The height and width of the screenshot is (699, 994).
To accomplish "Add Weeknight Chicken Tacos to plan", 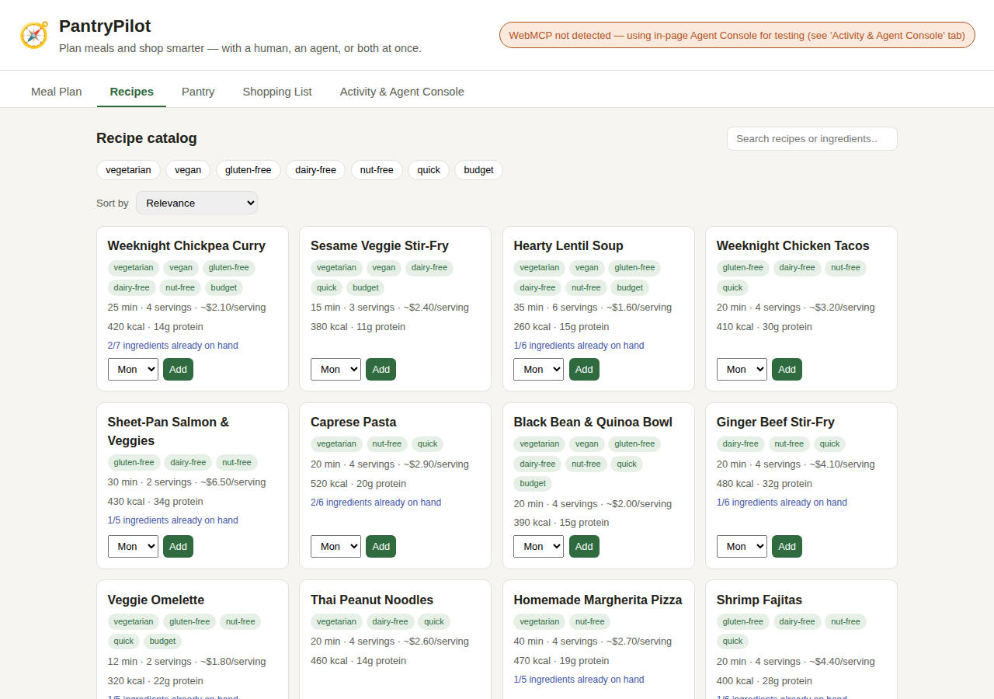I will [x=787, y=369].
